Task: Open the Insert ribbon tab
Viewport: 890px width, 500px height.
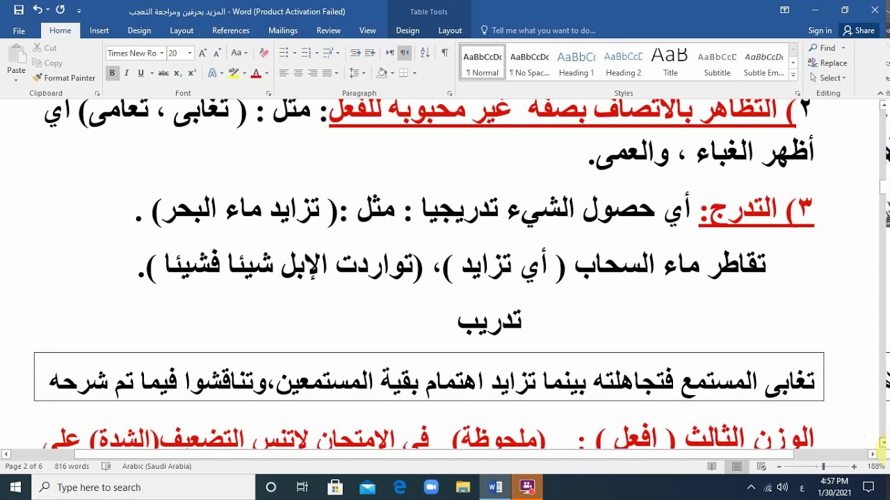Action: pos(99,31)
